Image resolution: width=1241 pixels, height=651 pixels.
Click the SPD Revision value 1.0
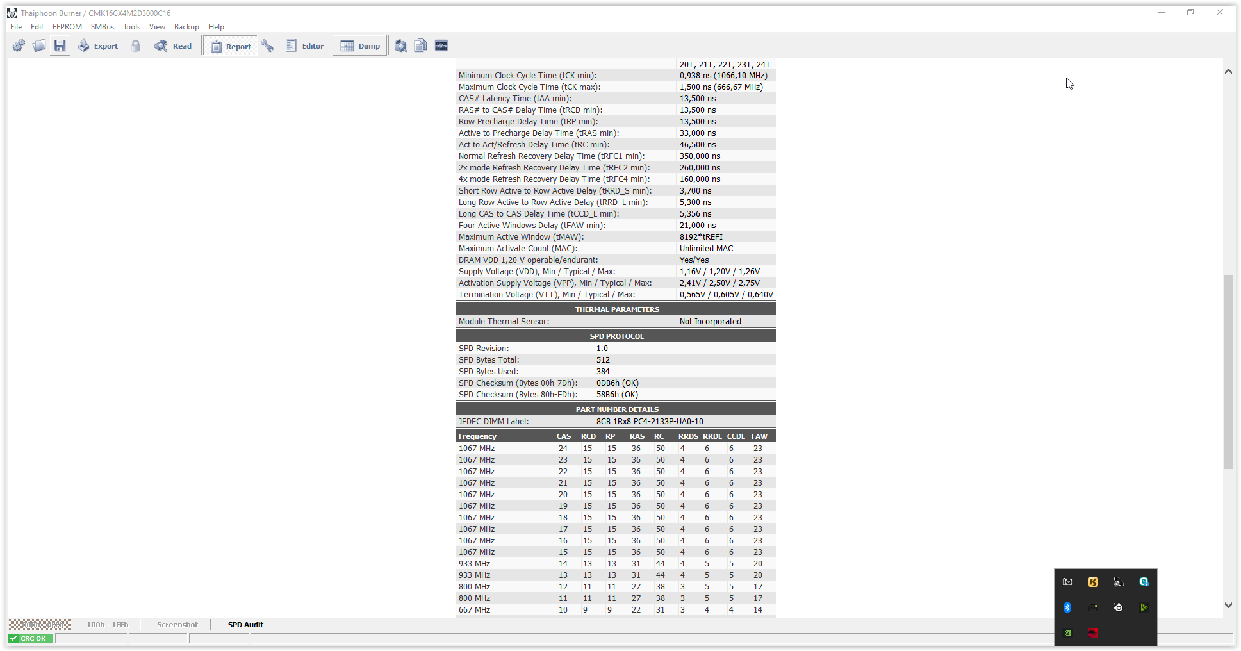coord(602,349)
